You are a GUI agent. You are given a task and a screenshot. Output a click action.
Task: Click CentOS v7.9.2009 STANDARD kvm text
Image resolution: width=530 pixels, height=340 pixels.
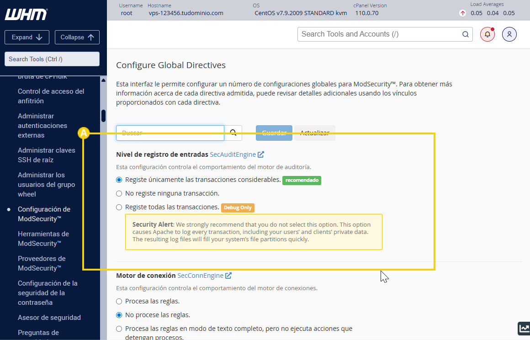tap(301, 13)
